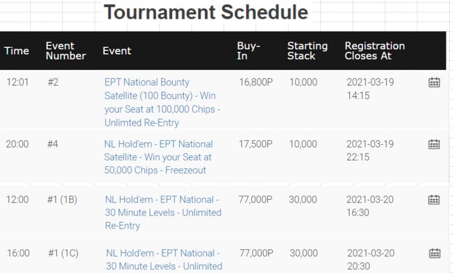Select the 2021-03-19 22:15 registration cell
Viewport: 453px width, 273px height.
370,150
